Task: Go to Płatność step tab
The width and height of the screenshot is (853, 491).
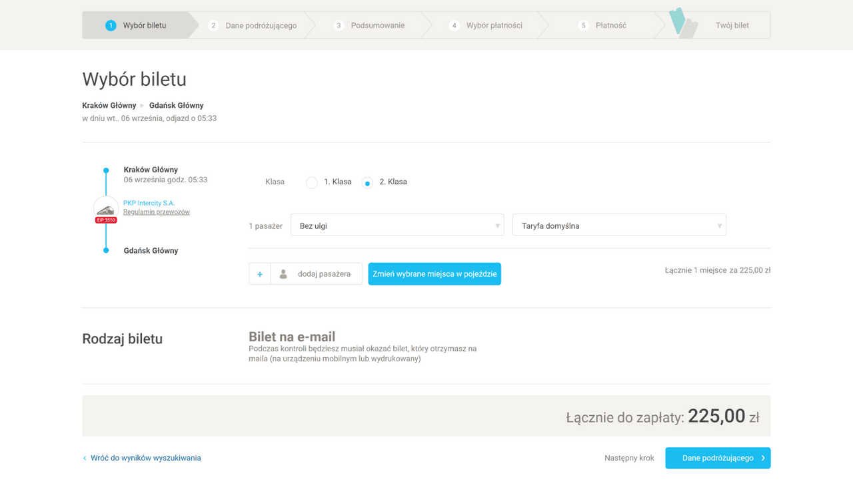Action: (x=610, y=25)
